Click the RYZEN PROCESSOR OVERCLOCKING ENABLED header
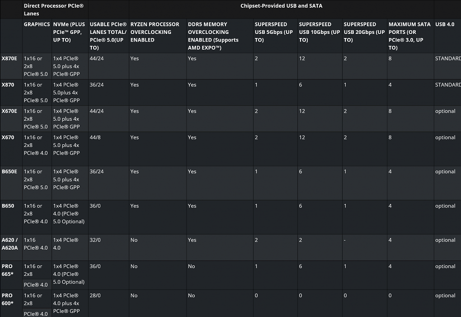This screenshot has width=461, height=317. [x=155, y=32]
